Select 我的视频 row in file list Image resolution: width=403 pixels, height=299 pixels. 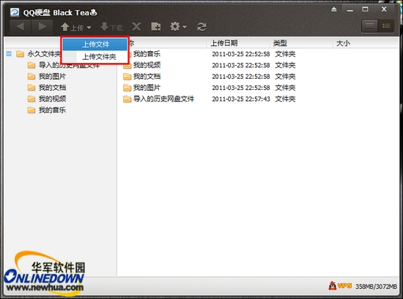(x=258, y=65)
